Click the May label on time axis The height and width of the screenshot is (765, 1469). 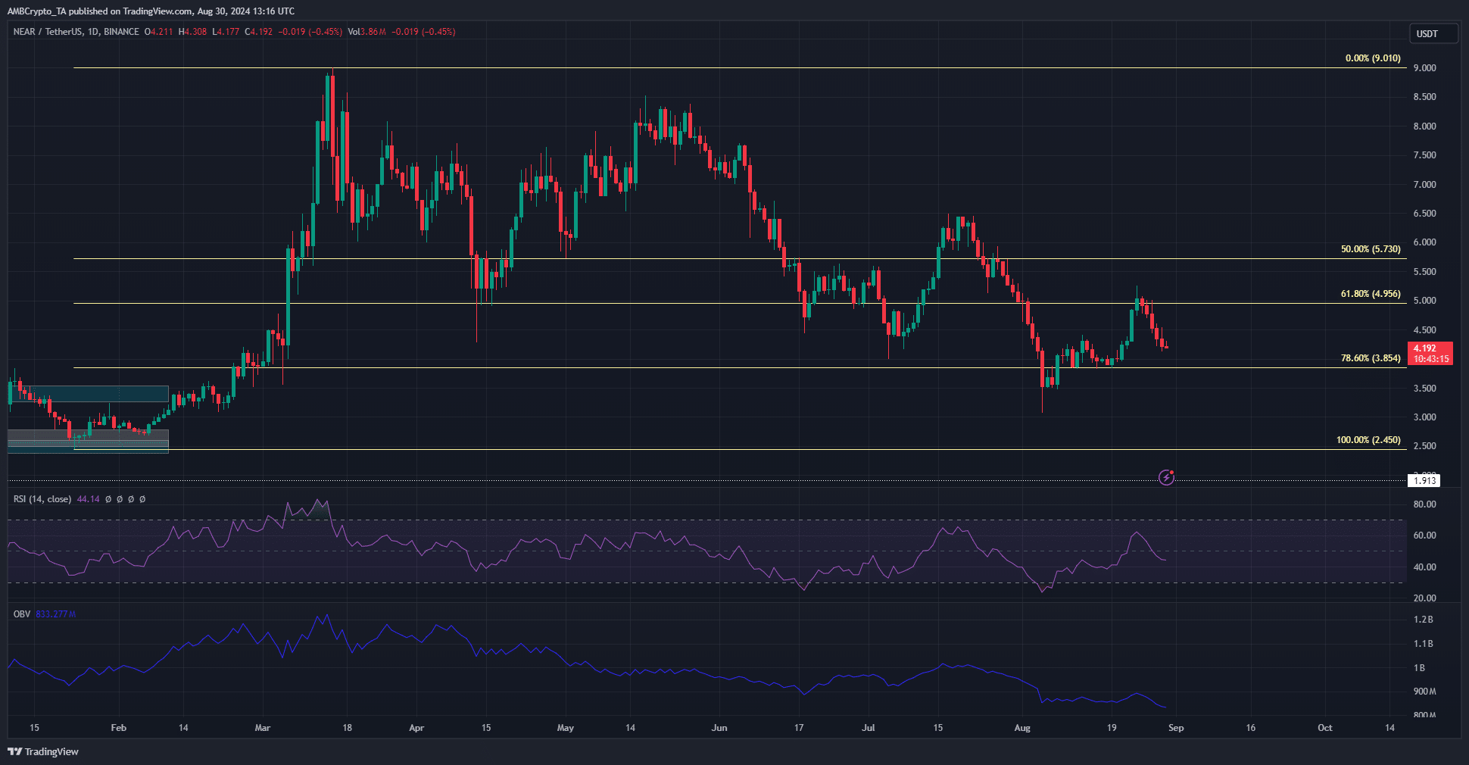tap(566, 728)
